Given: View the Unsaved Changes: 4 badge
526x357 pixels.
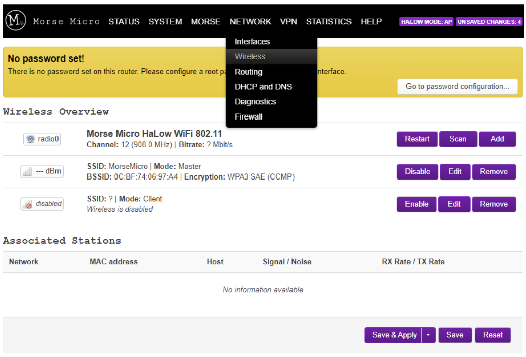Looking at the screenshot, I should pyautogui.click(x=489, y=22).
